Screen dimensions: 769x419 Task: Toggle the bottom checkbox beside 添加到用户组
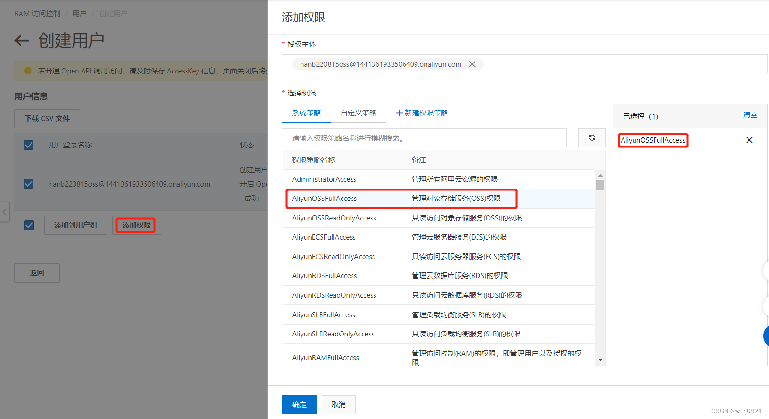tap(29, 225)
